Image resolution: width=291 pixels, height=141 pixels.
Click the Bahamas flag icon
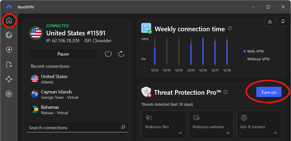point(34,110)
